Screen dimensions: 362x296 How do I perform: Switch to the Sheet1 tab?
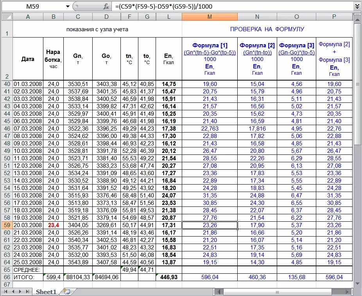46,292
